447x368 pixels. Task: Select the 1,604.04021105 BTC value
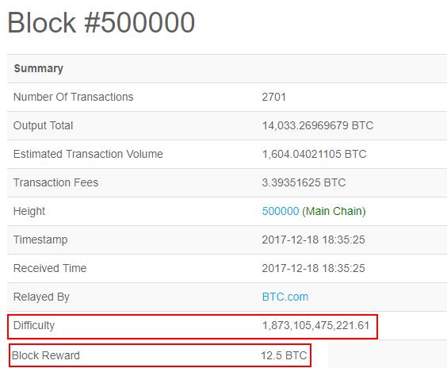click(x=314, y=154)
